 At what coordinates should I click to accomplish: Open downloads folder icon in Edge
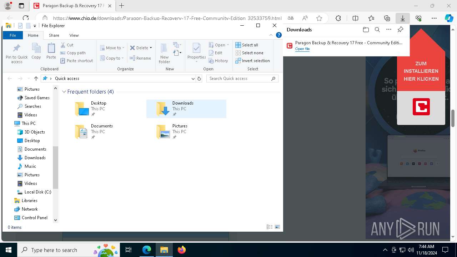[366, 30]
